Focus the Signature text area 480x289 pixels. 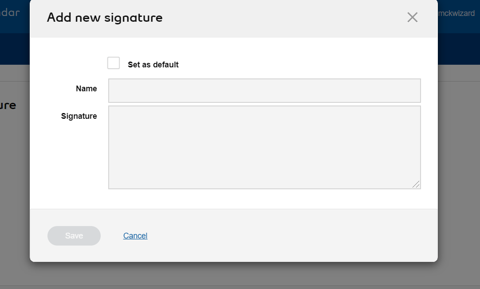[264, 146]
